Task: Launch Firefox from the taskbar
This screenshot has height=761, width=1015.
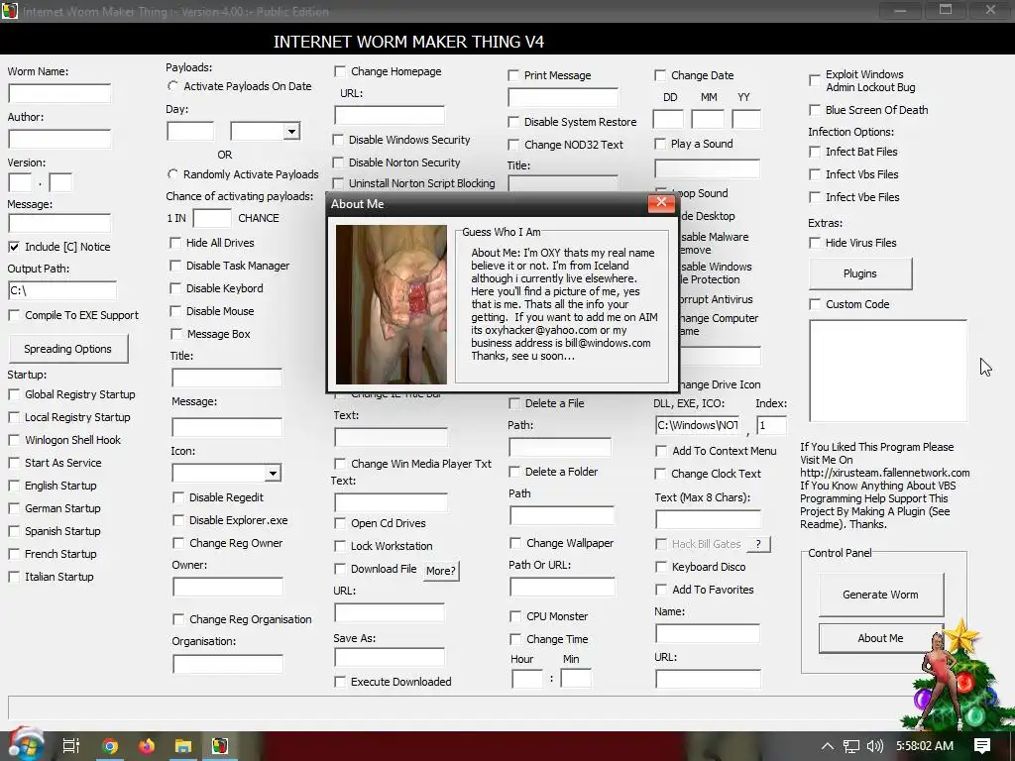Action: (147, 746)
